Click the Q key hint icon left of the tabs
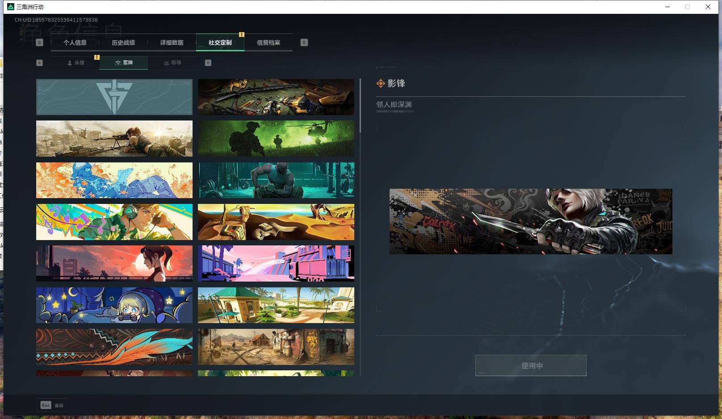 (40, 42)
